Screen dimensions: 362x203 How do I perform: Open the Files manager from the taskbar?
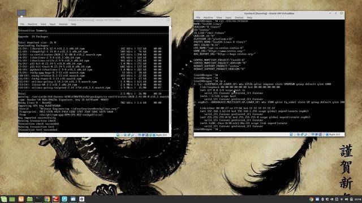[x=30, y=199]
